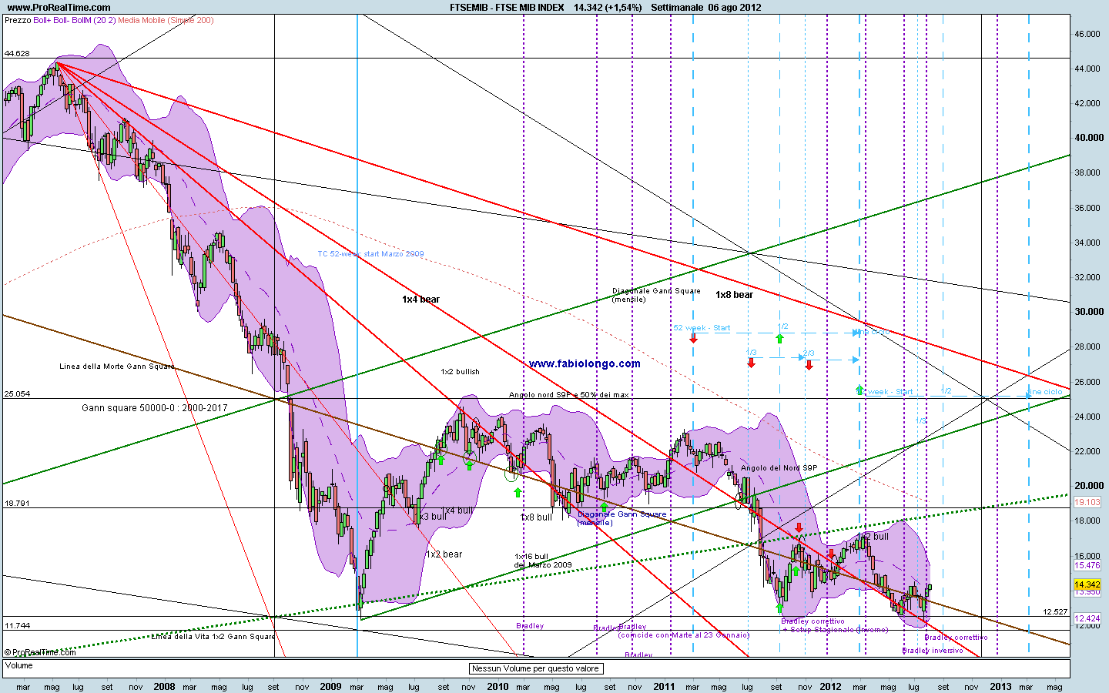Click 'Linea della Vita 1x2 Gann Square' label
The width and height of the screenshot is (1109, 693).
pos(213,637)
